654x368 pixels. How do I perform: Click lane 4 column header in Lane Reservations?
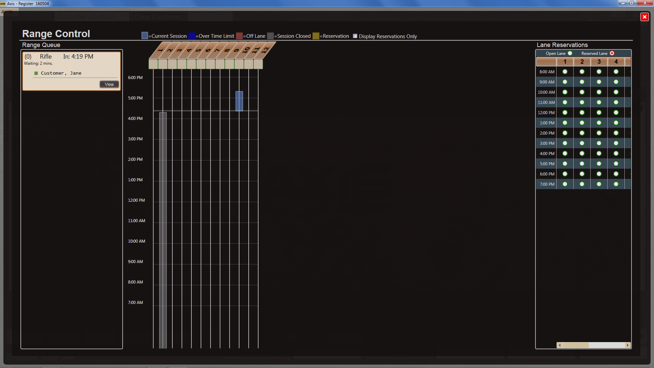(616, 62)
